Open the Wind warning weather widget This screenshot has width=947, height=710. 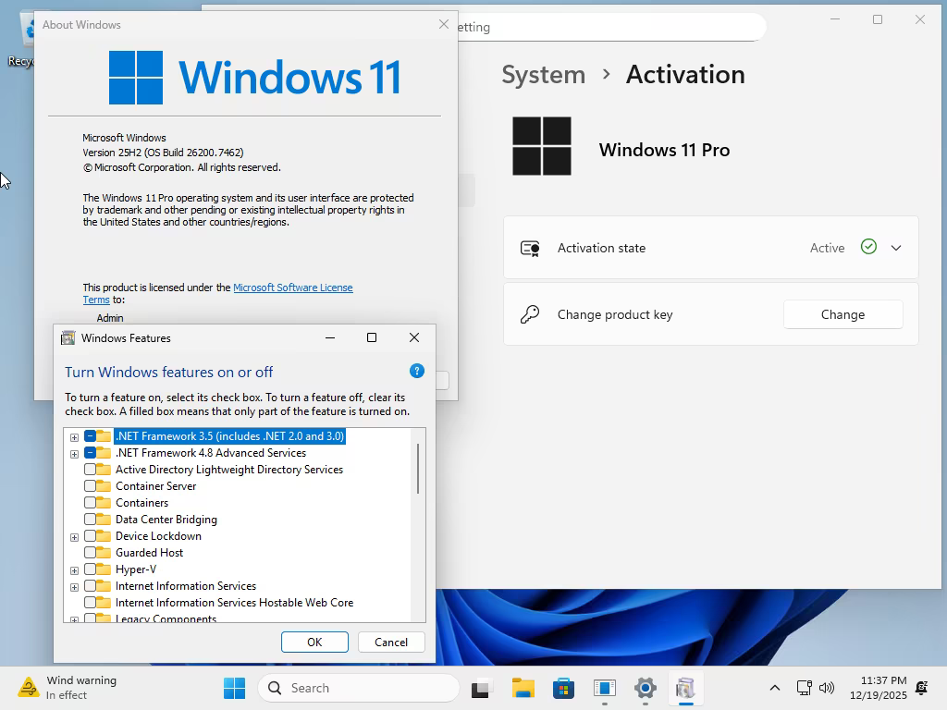pyautogui.click(x=68, y=688)
